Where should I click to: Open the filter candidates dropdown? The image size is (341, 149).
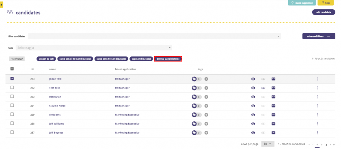point(154,36)
